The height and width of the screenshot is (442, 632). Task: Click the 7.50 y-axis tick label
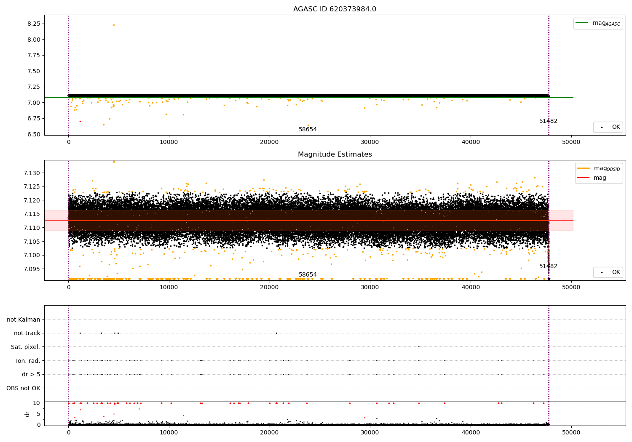click(33, 71)
